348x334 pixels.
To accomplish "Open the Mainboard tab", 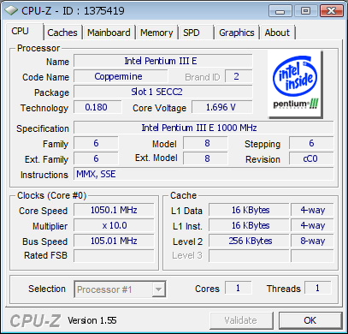I will (x=109, y=33).
